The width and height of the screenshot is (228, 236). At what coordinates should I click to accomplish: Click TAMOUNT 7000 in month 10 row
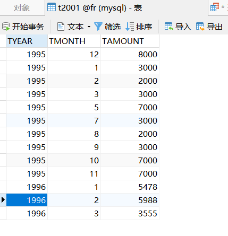[x=130, y=160]
